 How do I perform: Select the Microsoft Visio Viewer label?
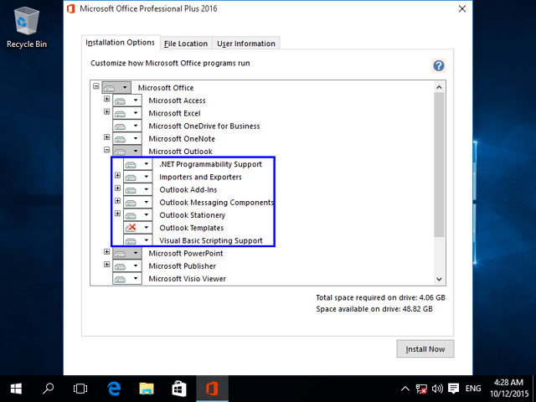[188, 279]
